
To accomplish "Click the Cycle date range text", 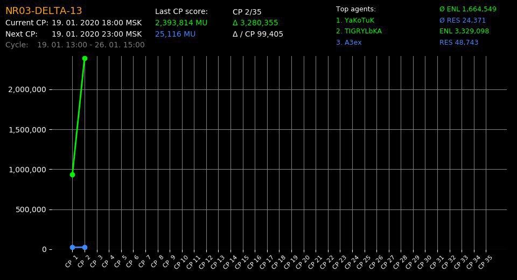I will click(x=90, y=45).
